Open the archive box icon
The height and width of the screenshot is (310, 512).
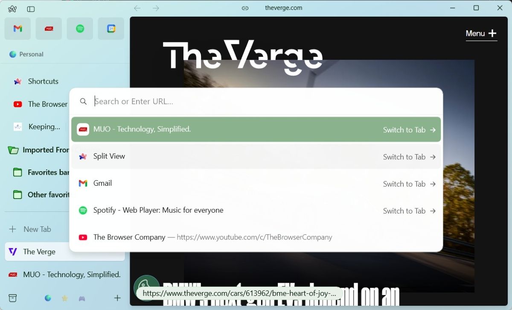pyautogui.click(x=13, y=298)
